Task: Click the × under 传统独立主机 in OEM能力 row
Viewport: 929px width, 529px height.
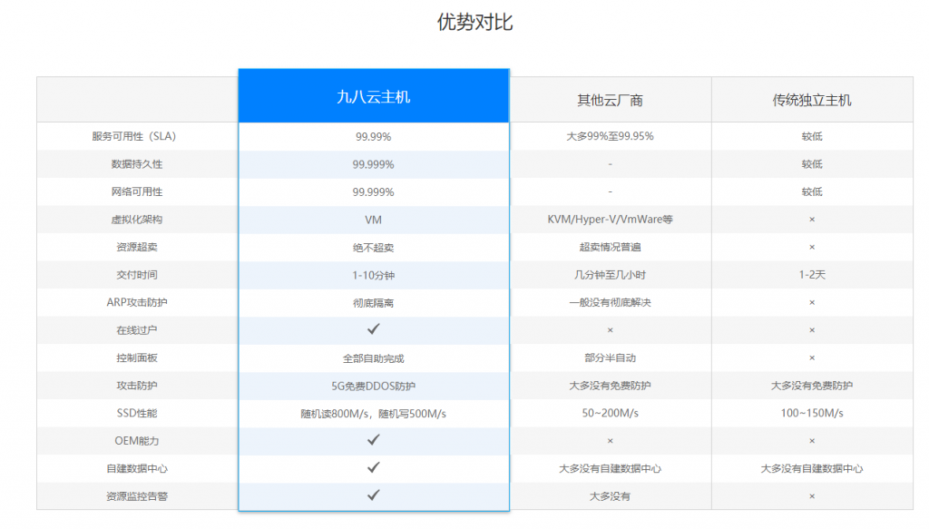Action: pyautogui.click(x=812, y=441)
